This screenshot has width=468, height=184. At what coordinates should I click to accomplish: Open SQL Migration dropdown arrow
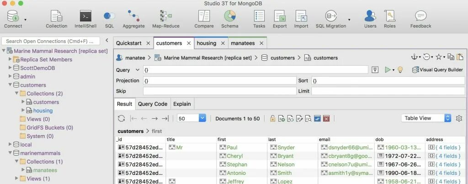pyautogui.click(x=349, y=20)
